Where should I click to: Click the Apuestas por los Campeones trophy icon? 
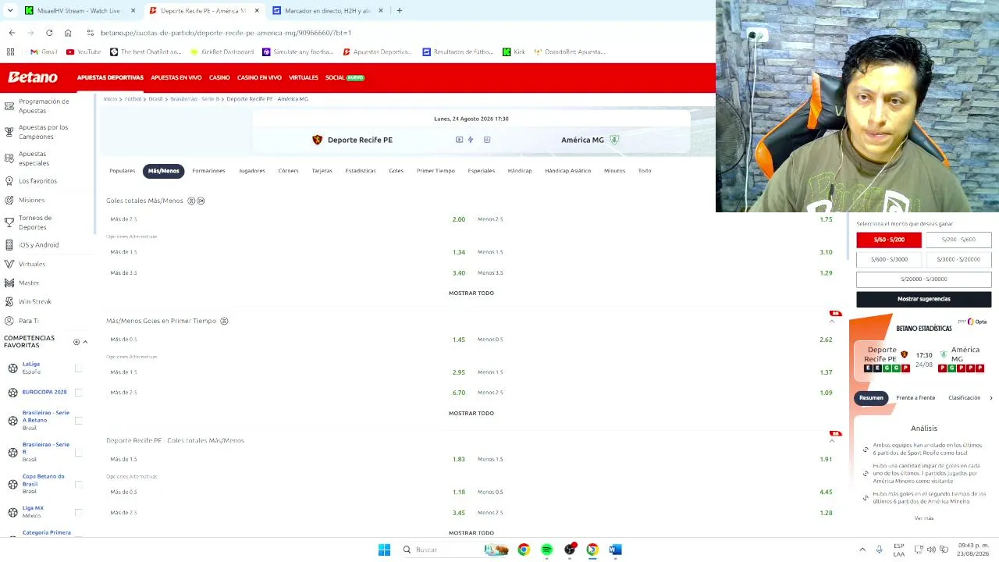[10, 132]
